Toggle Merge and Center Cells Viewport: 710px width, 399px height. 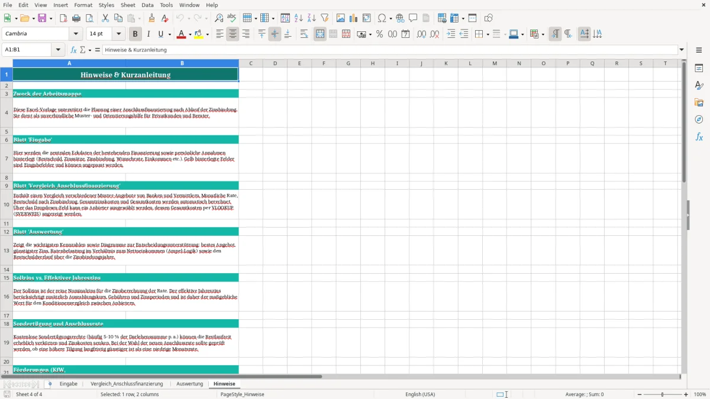pos(320,34)
